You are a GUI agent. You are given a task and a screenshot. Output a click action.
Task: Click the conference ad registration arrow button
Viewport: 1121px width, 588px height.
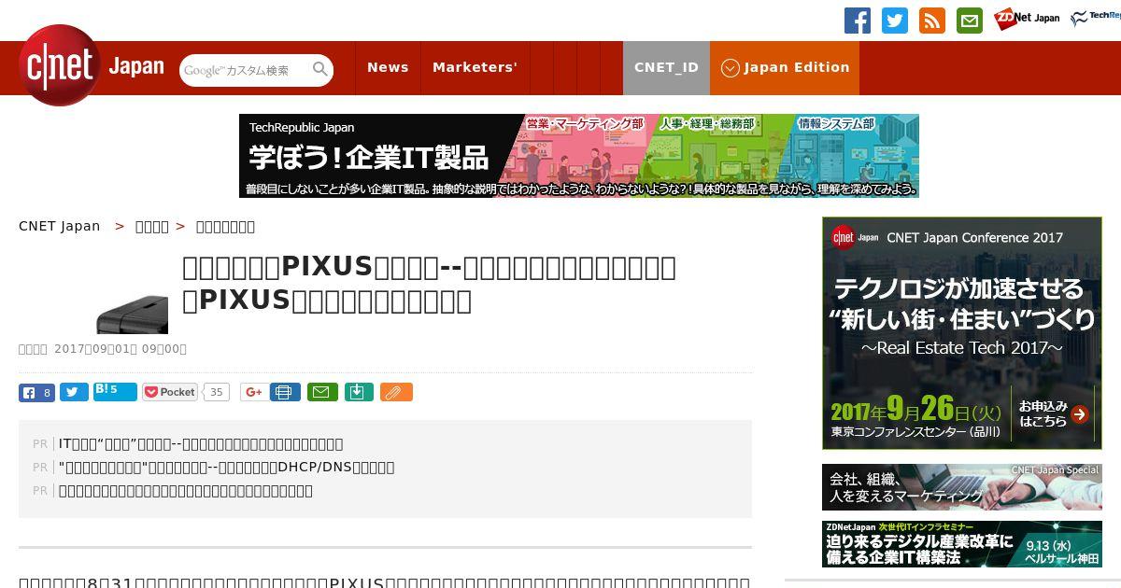click(1080, 414)
